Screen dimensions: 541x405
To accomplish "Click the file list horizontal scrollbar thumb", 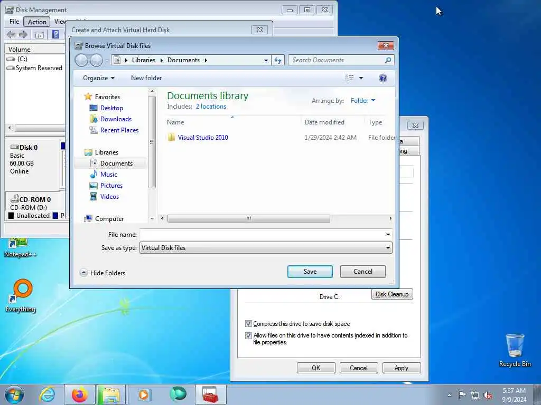I will point(249,219).
